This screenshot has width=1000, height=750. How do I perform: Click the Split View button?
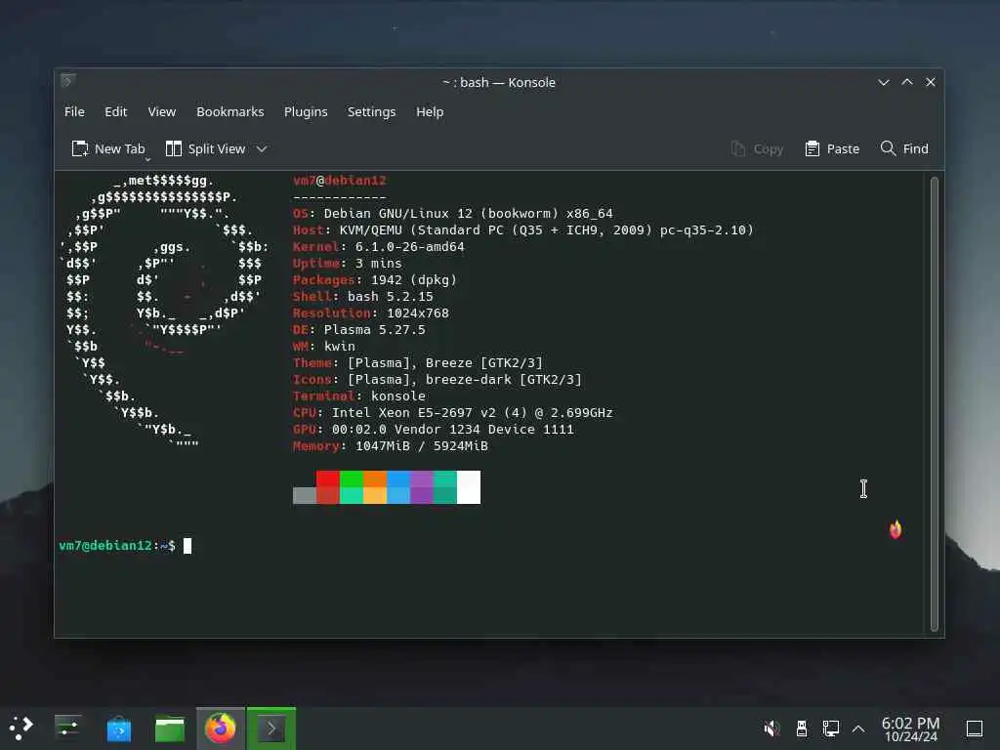(x=205, y=148)
